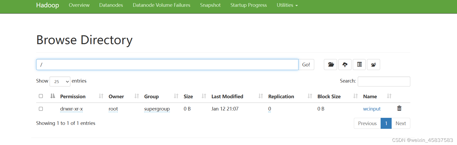The width and height of the screenshot is (457, 145).
Task: Delete wcinput using the trash icon
Action: pyautogui.click(x=399, y=108)
